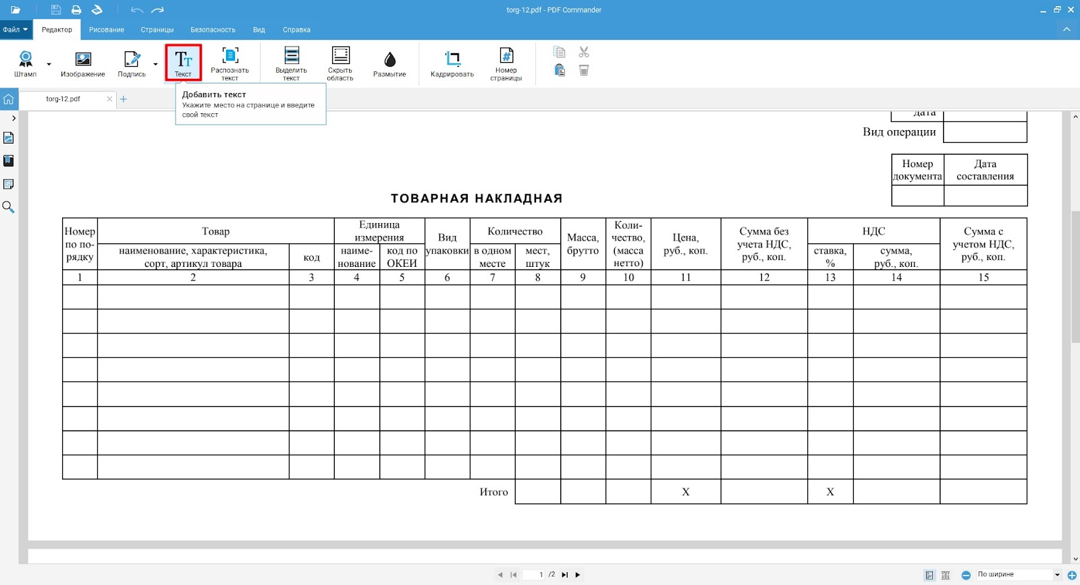Open a file with the folder icon
Image resolution: width=1080 pixels, height=585 pixels.
point(16,10)
